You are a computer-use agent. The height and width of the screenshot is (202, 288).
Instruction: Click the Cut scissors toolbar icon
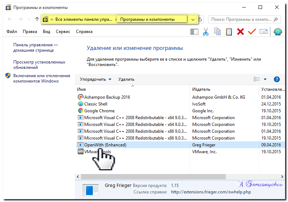(x=206, y=32)
